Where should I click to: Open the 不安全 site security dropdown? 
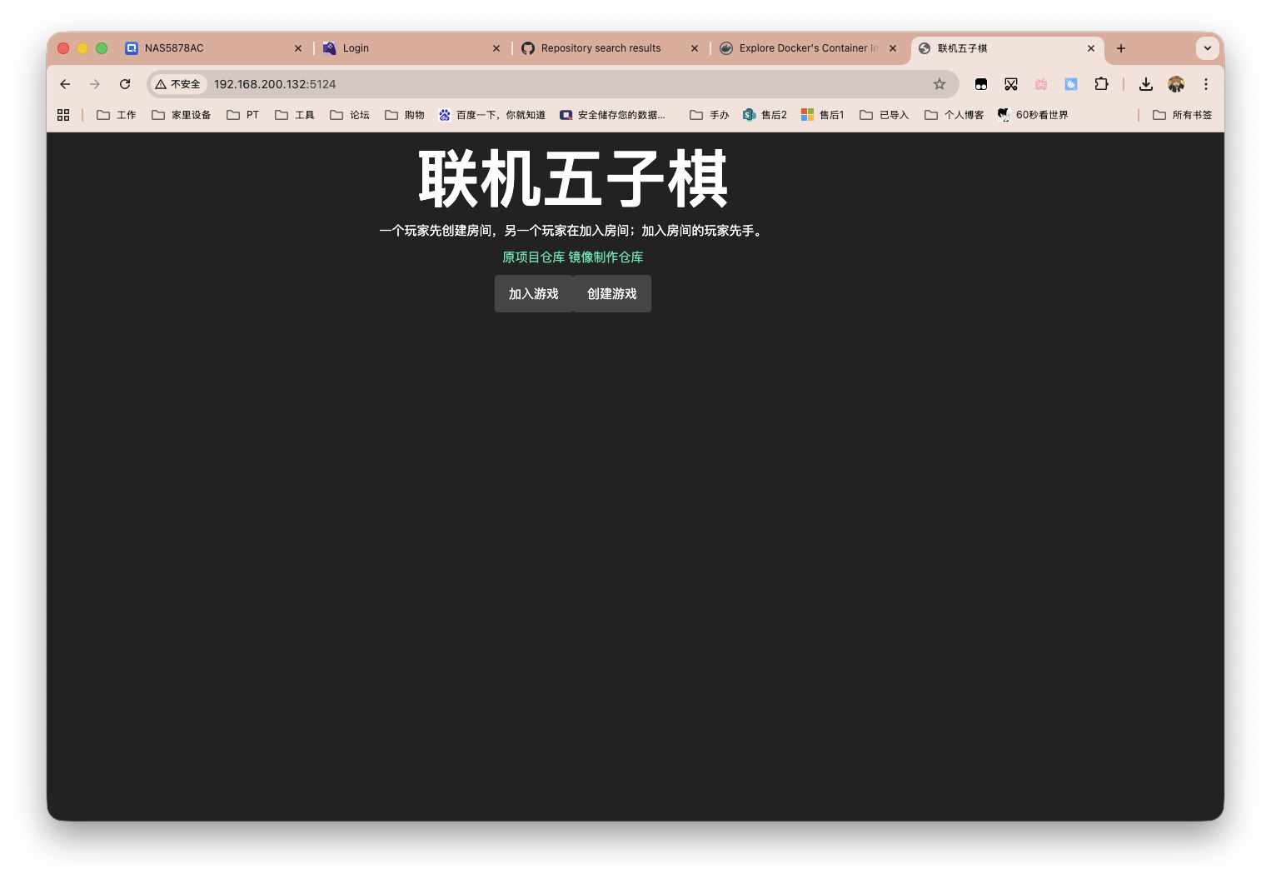[x=177, y=84]
